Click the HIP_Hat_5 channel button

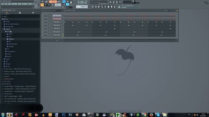click(57, 29)
